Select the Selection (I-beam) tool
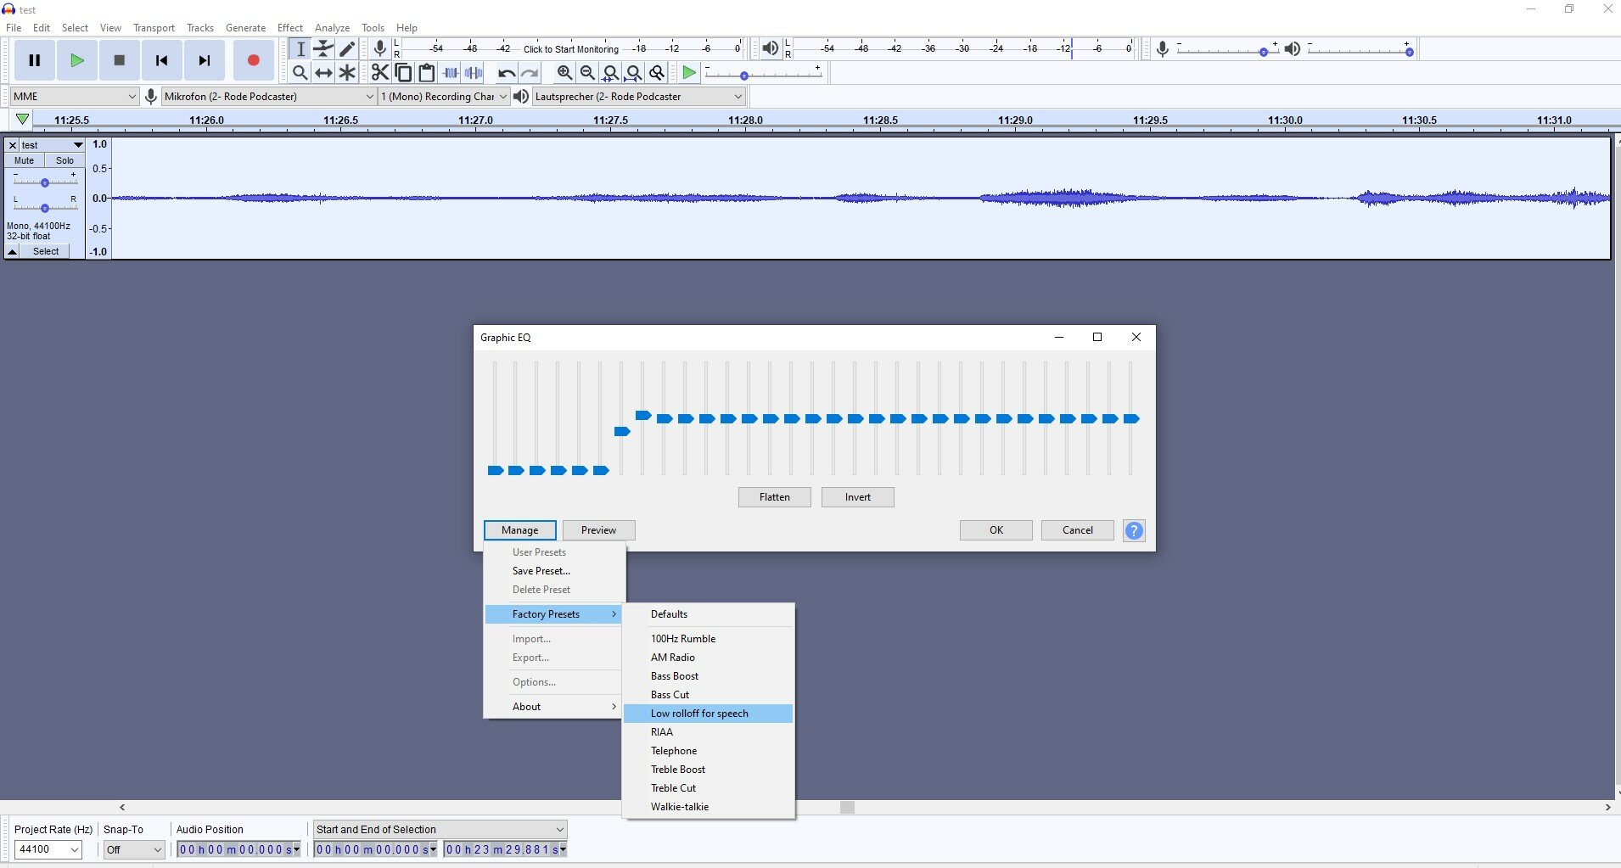Viewport: 1621px width, 868px height. [300, 49]
